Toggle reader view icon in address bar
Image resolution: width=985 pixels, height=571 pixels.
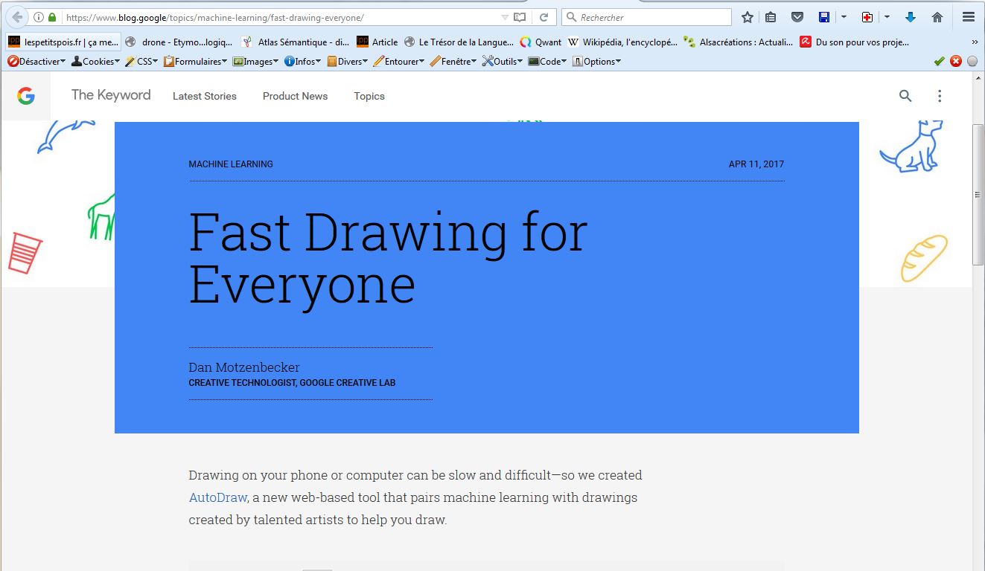pyautogui.click(x=520, y=17)
